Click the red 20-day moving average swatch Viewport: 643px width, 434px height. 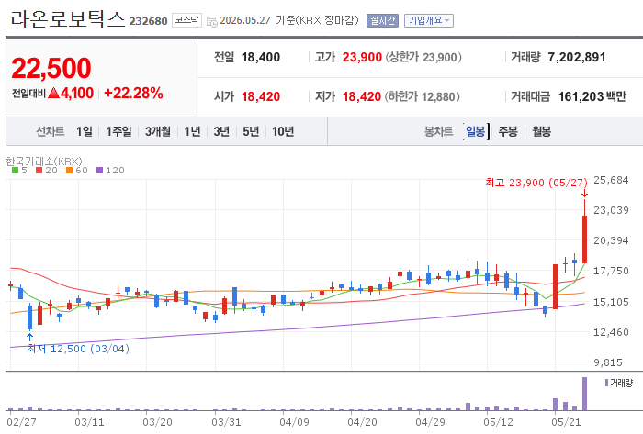39,171
